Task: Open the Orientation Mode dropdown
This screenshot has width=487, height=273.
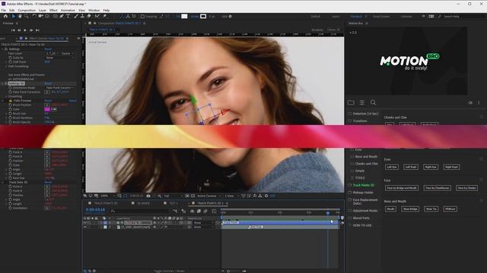Action: pyautogui.click(x=59, y=88)
